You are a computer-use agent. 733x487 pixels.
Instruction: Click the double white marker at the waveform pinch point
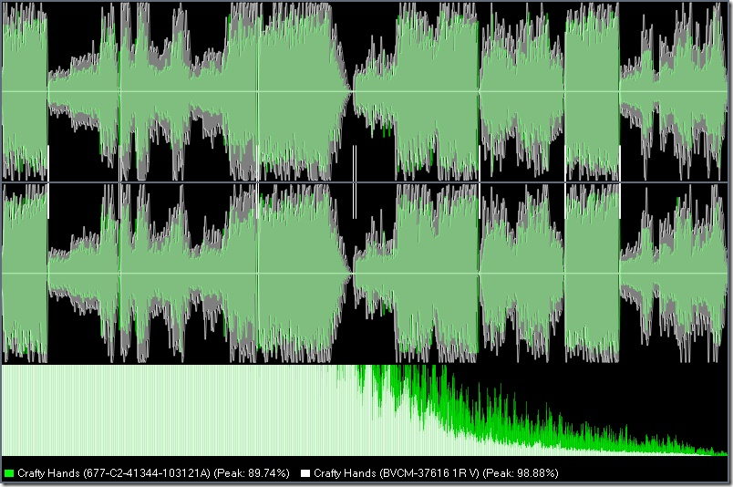[x=355, y=181]
